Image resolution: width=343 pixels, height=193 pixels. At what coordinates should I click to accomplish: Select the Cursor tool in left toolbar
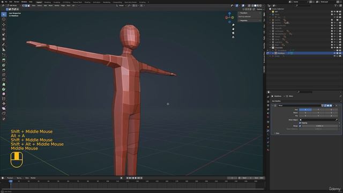4,19
